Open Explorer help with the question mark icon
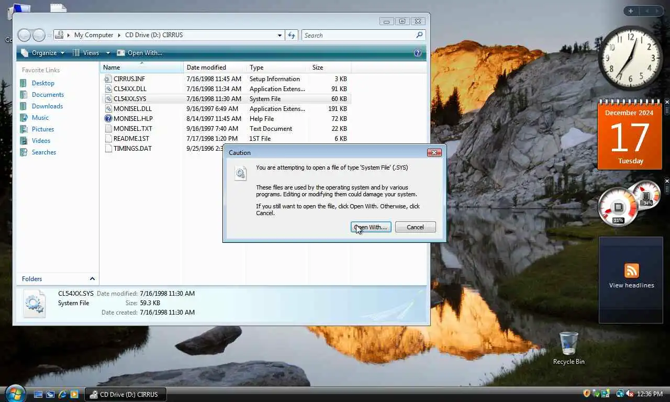Viewport: 670px width, 402px height. click(418, 53)
